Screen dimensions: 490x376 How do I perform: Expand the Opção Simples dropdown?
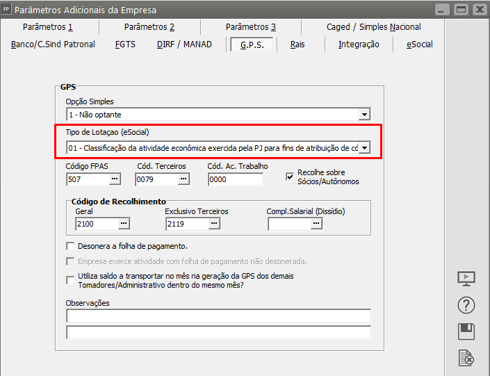coord(364,114)
